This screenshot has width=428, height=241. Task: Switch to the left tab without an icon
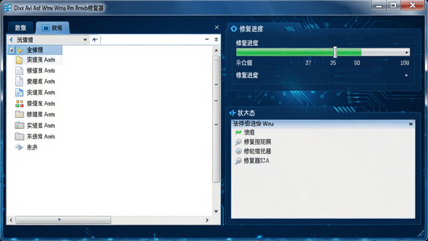[x=21, y=28]
